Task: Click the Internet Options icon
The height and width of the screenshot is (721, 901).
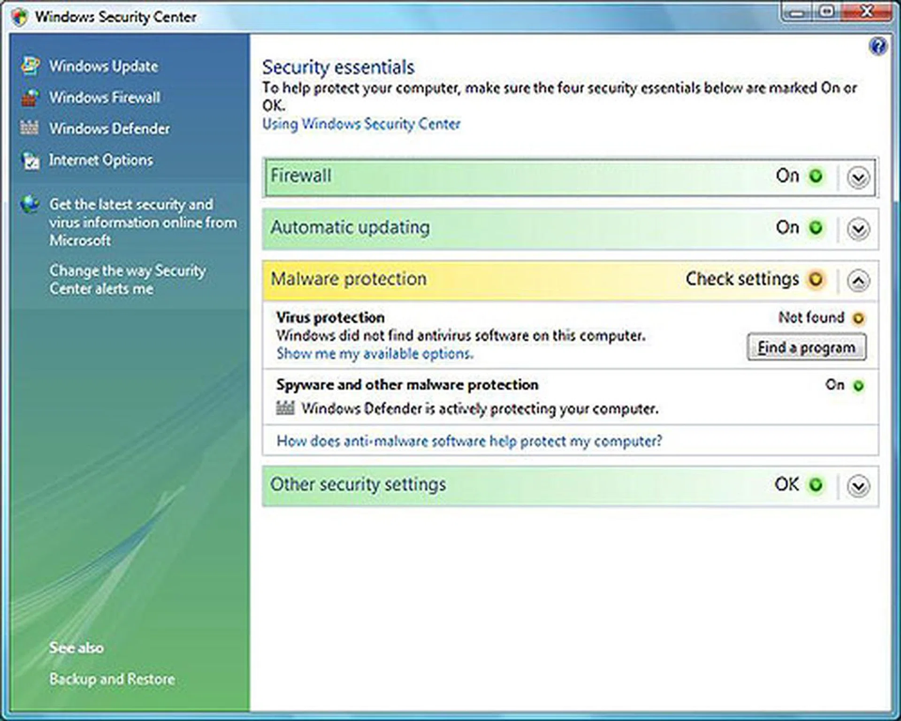Action: point(31,160)
